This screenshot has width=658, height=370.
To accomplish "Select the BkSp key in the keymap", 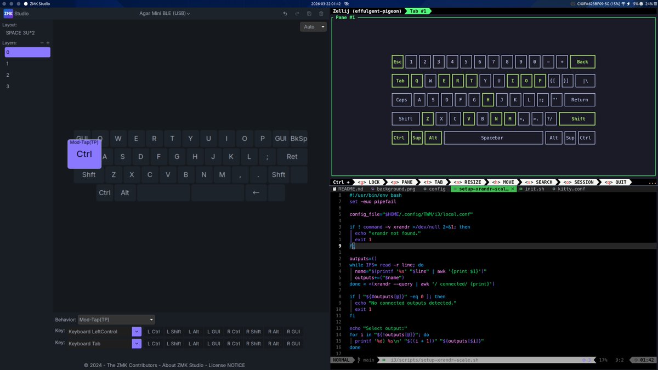I will pos(299,139).
